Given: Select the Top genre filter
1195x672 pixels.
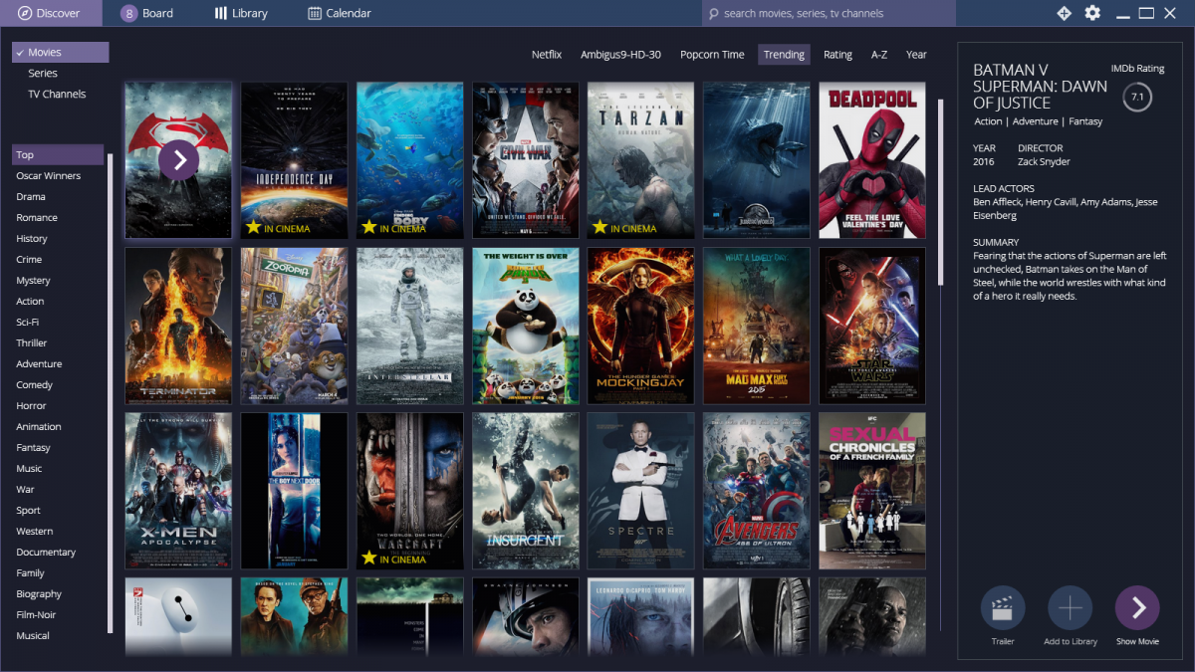Looking at the screenshot, I should point(58,154).
